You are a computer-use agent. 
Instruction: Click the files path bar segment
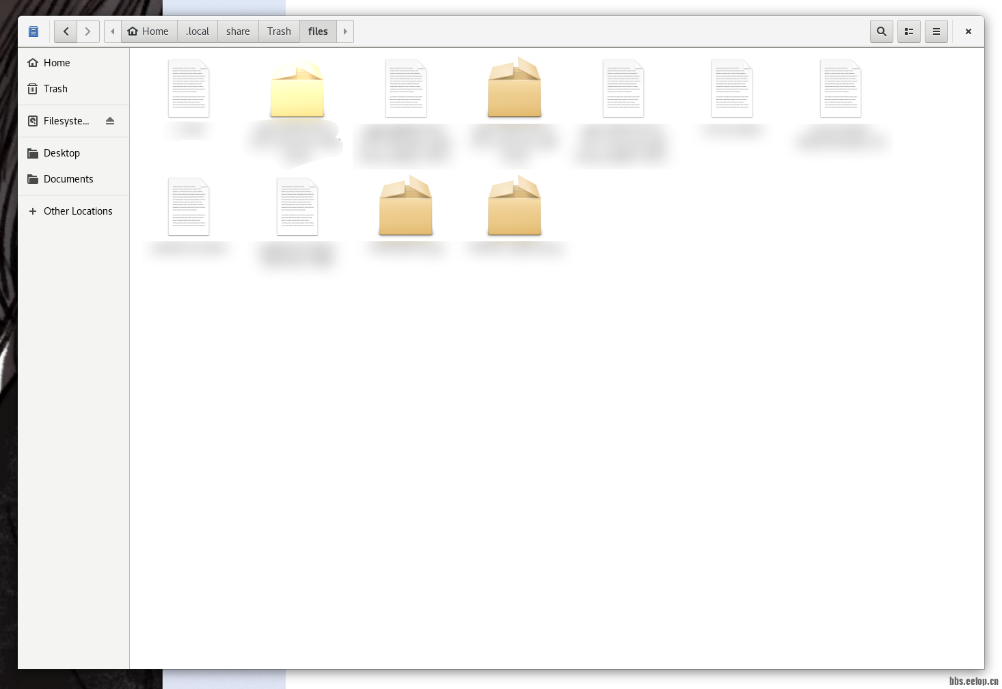coord(318,31)
